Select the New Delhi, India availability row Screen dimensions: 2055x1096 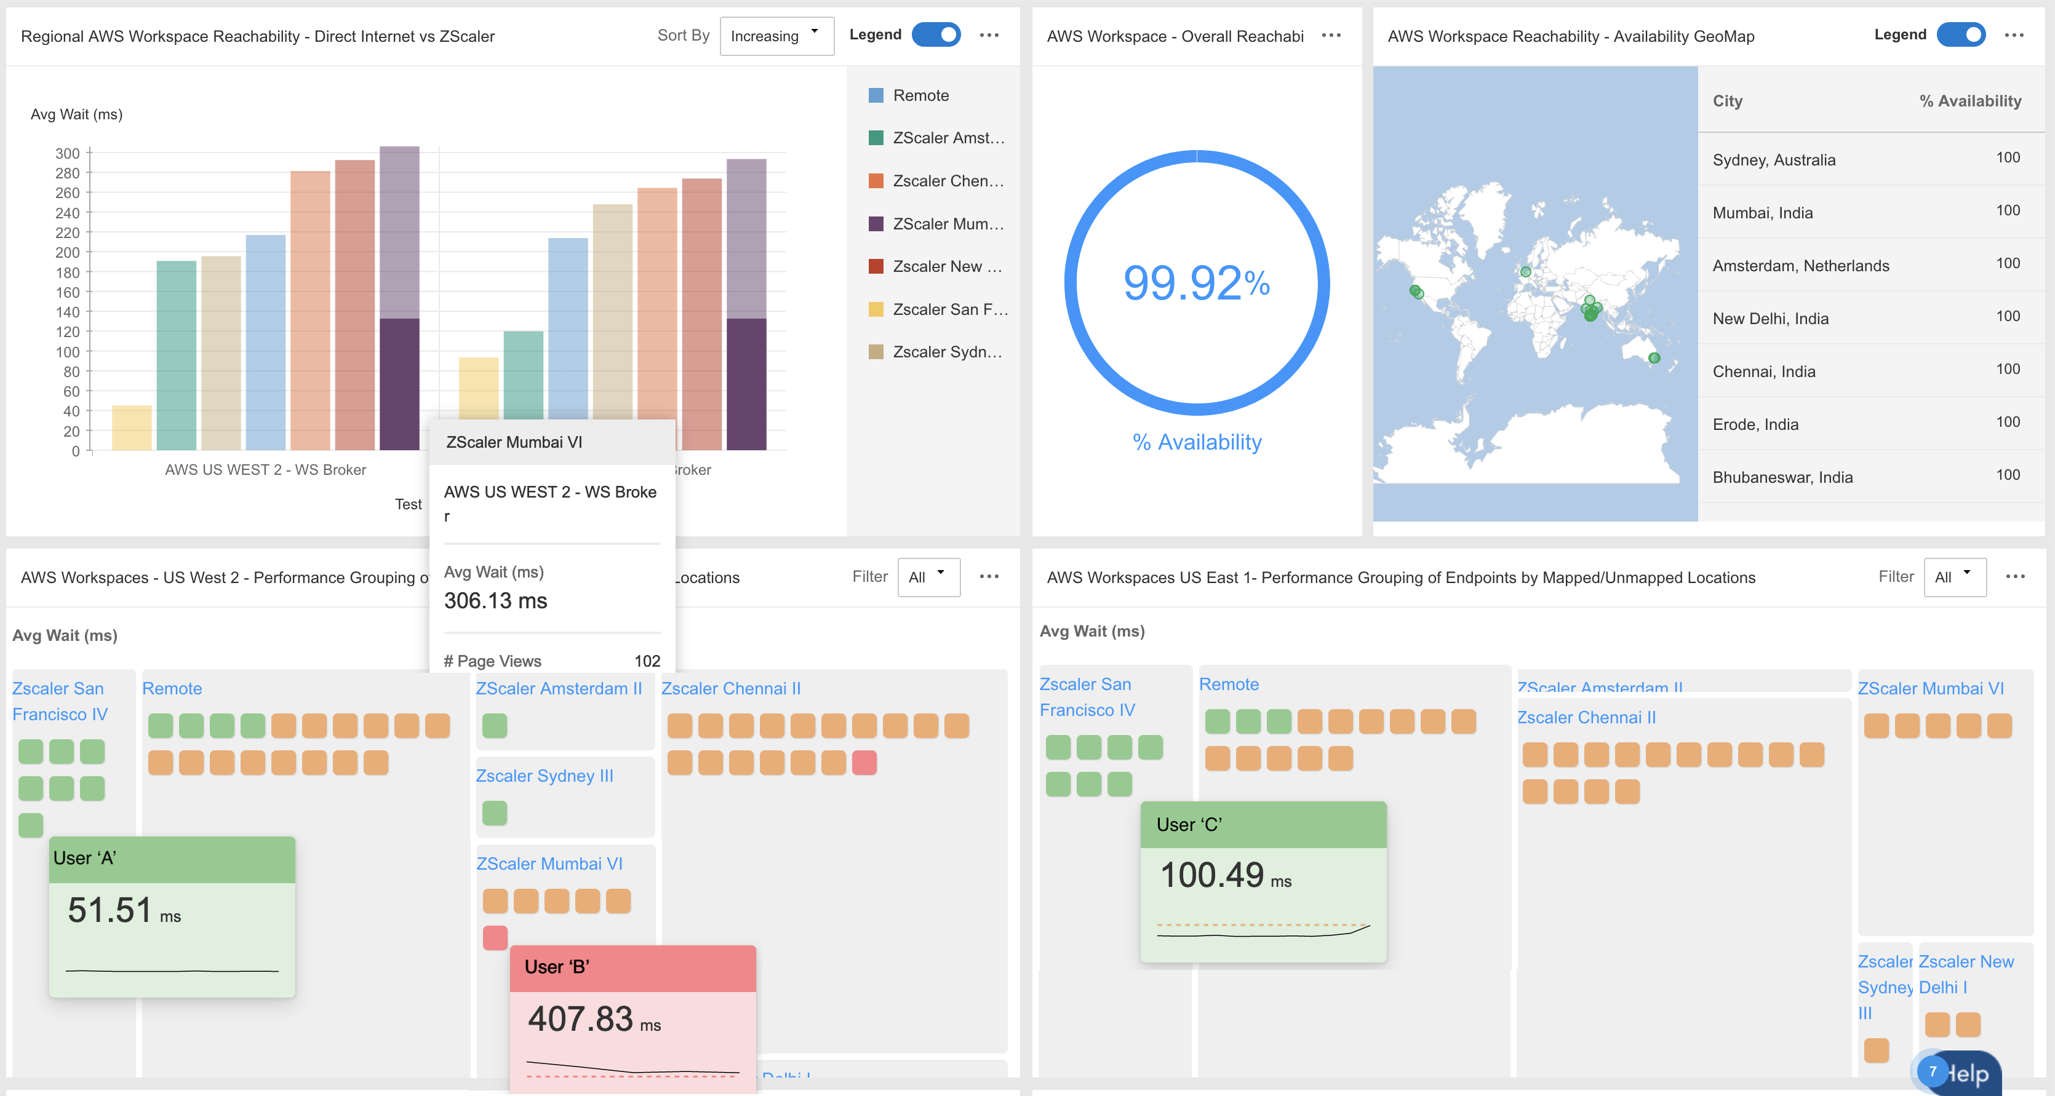[x=1870, y=317]
